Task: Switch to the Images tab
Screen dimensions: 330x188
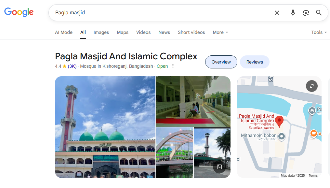Action: [x=101, y=32]
